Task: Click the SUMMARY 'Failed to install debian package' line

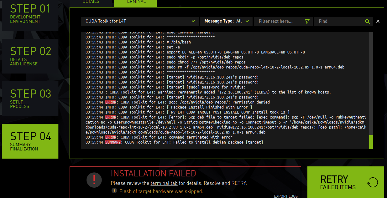Action: [174, 142]
